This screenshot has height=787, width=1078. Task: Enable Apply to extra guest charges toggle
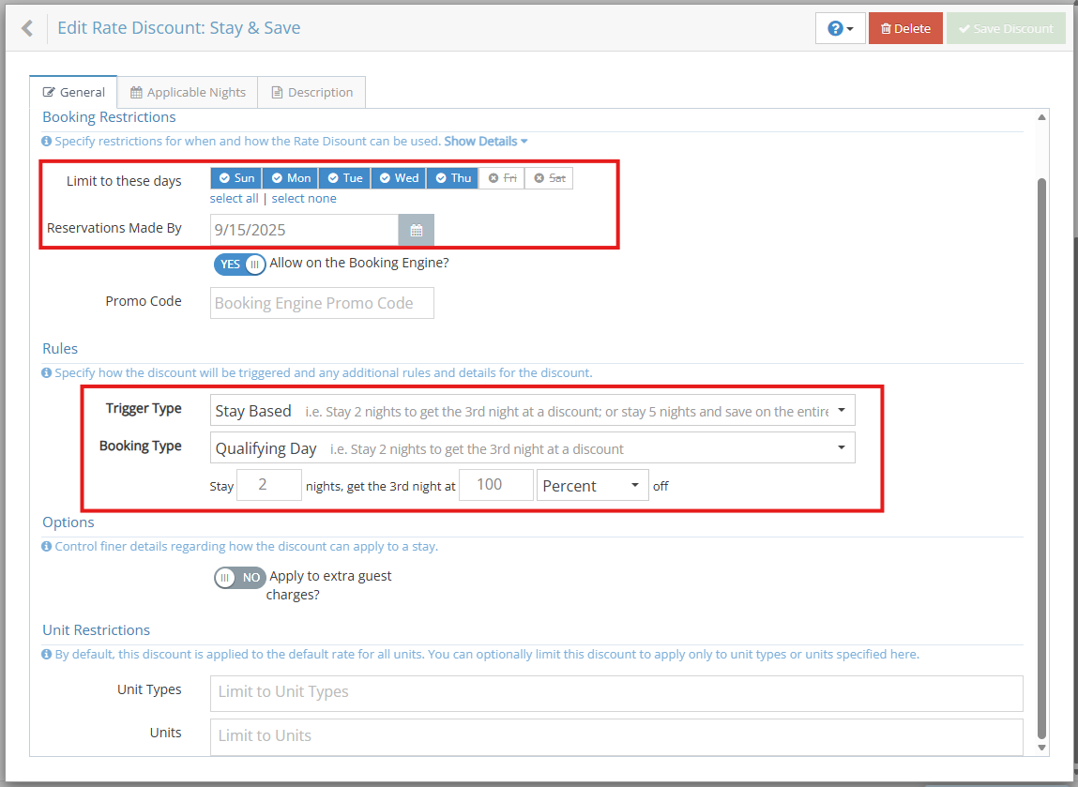click(x=240, y=578)
